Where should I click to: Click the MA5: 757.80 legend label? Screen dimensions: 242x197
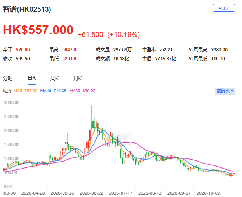25,91
